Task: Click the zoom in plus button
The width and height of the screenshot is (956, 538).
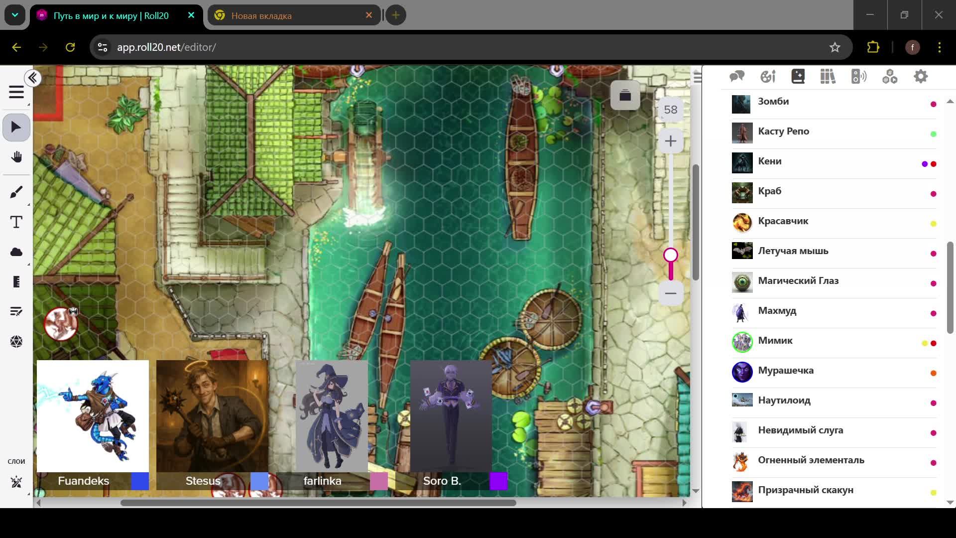Action: pyautogui.click(x=670, y=141)
